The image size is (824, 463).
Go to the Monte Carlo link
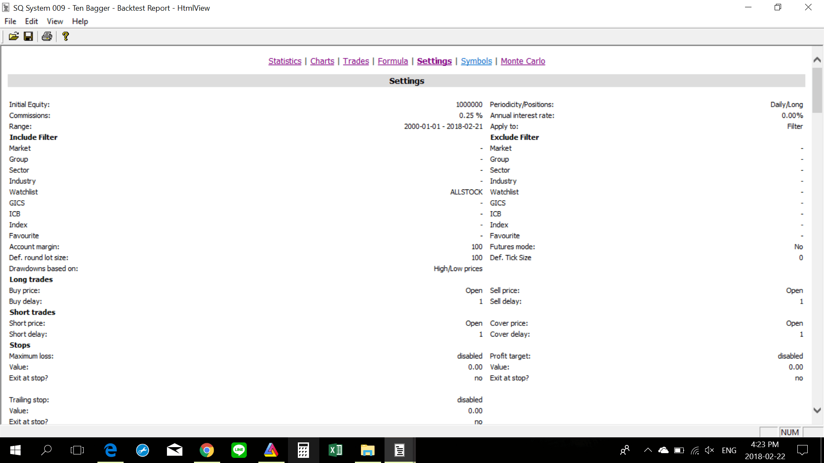pos(523,61)
